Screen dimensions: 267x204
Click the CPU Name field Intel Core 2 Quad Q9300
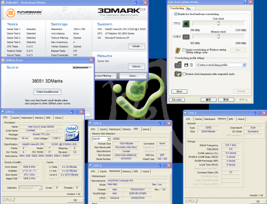tap(41, 127)
